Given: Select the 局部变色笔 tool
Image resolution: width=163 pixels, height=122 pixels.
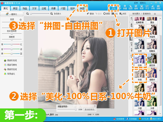Looking at the screenshot, I should [x=10, y=69].
